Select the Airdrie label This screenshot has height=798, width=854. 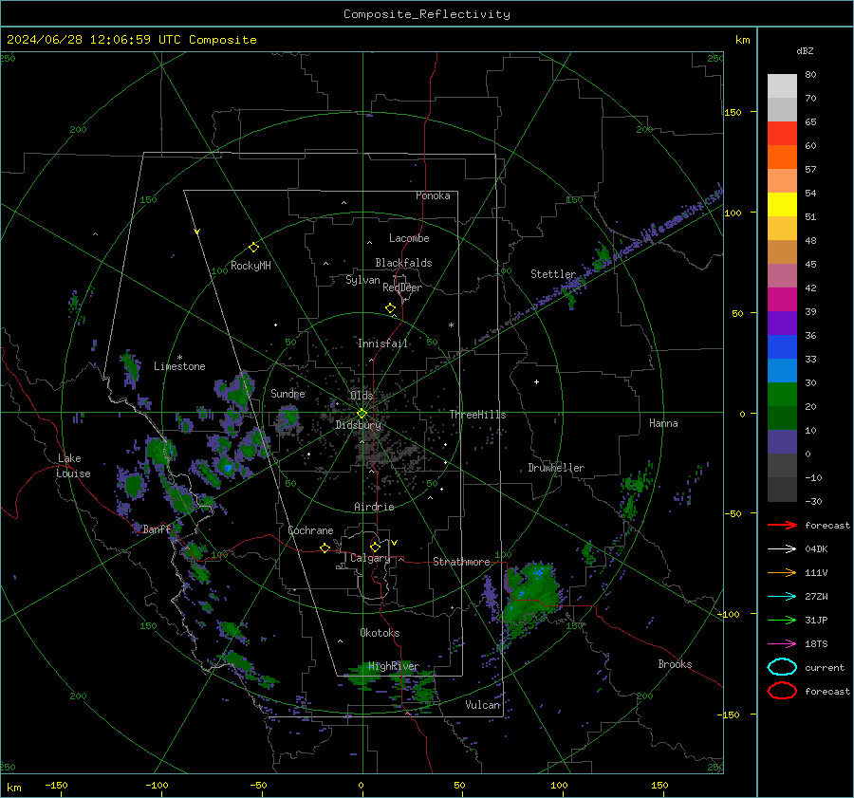pyautogui.click(x=374, y=507)
